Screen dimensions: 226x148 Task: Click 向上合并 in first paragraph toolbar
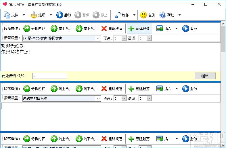tap(62, 29)
